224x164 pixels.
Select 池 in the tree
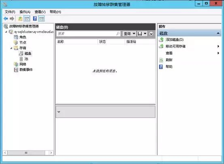coord(26,59)
